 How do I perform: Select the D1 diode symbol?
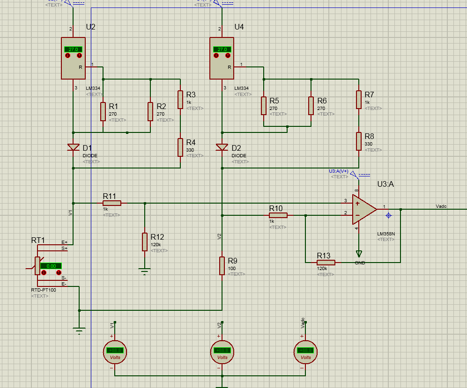(73, 147)
